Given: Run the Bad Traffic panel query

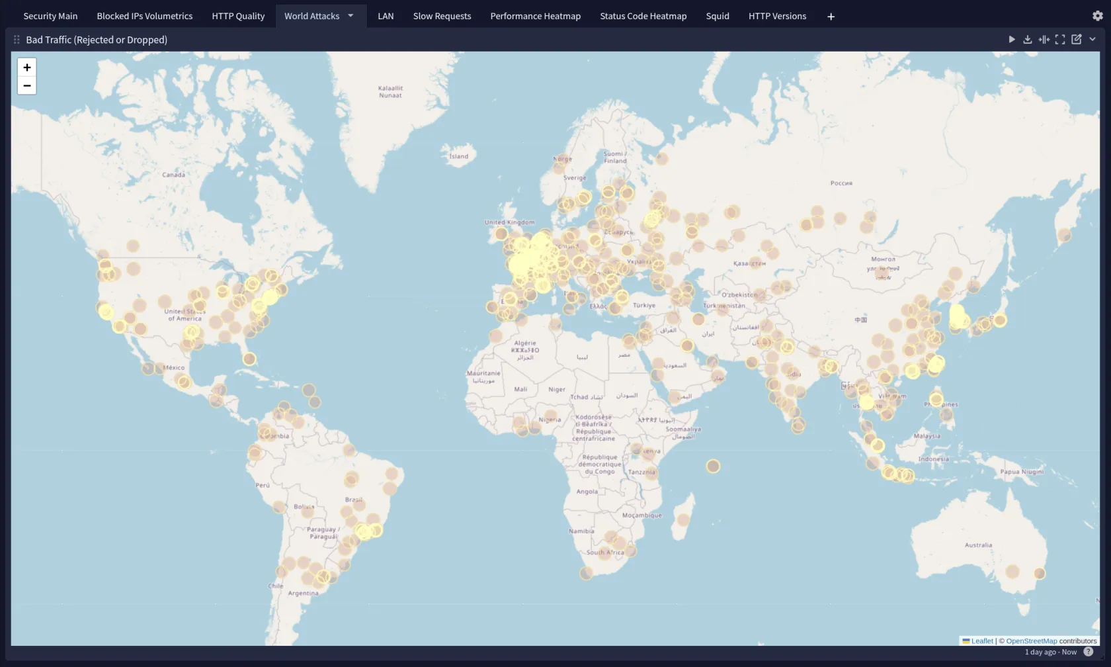Looking at the screenshot, I should (1011, 40).
